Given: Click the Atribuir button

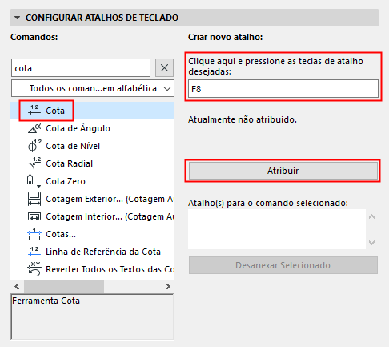Looking at the screenshot, I should click(283, 171).
